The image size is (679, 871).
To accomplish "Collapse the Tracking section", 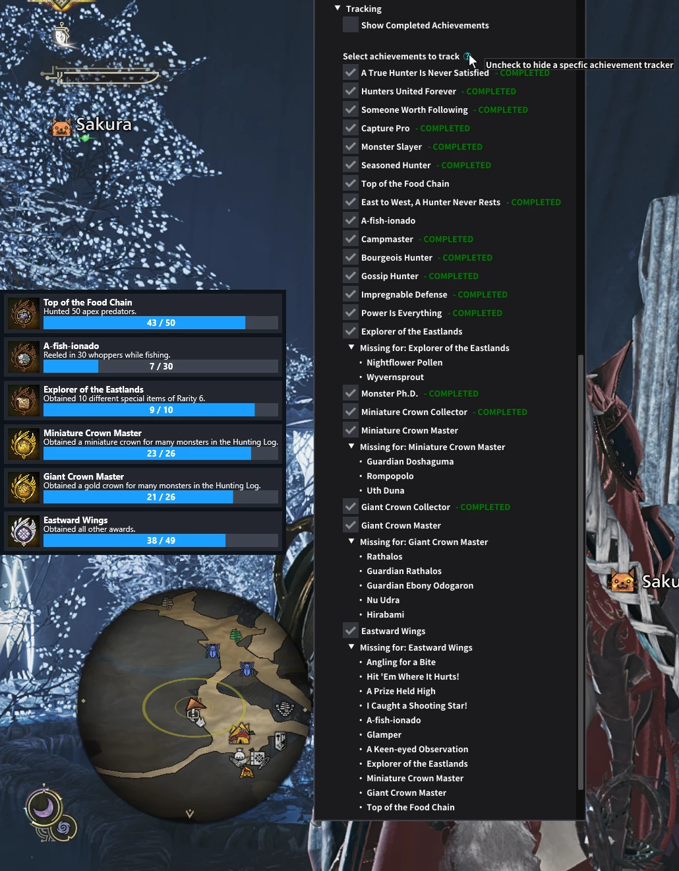I will tap(338, 9).
